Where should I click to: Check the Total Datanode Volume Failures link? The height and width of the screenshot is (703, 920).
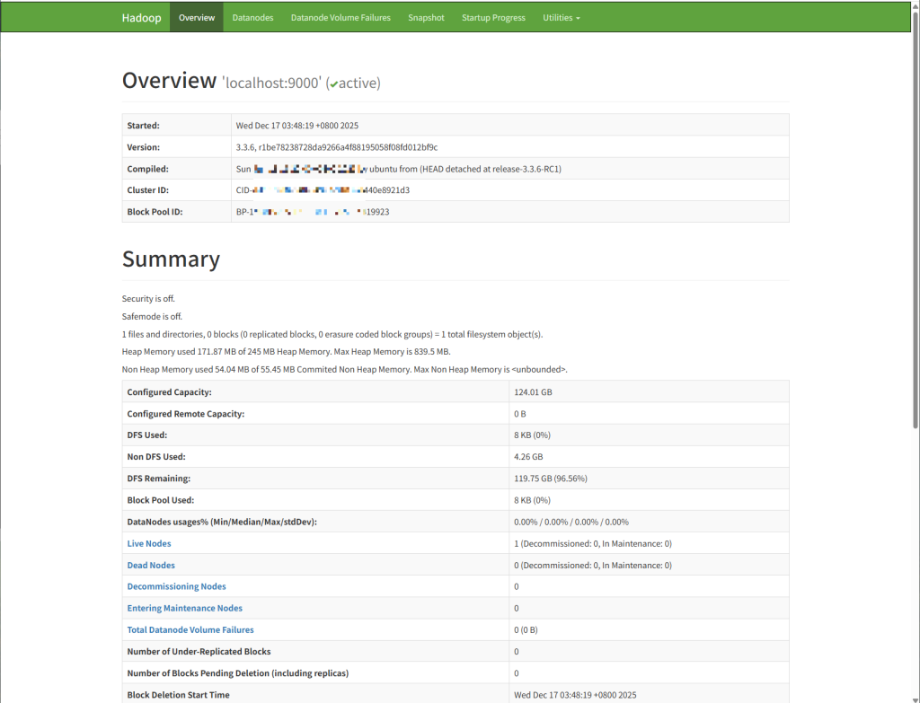[190, 629]
